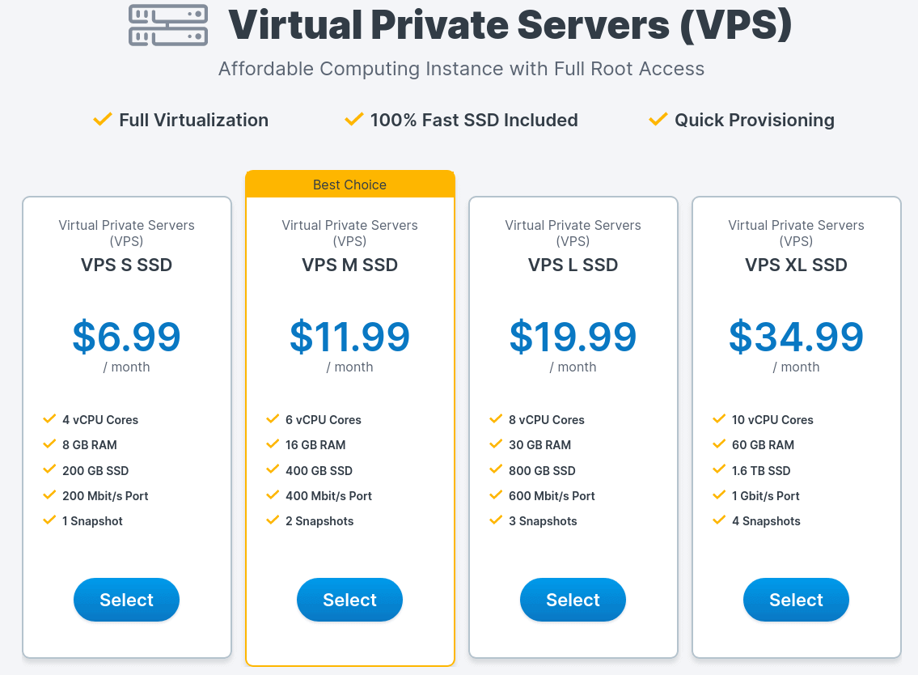Click the VPS XL SSD plan title
Image resolution: width=918 pixels, height=675 pixels.
(796, 265)
